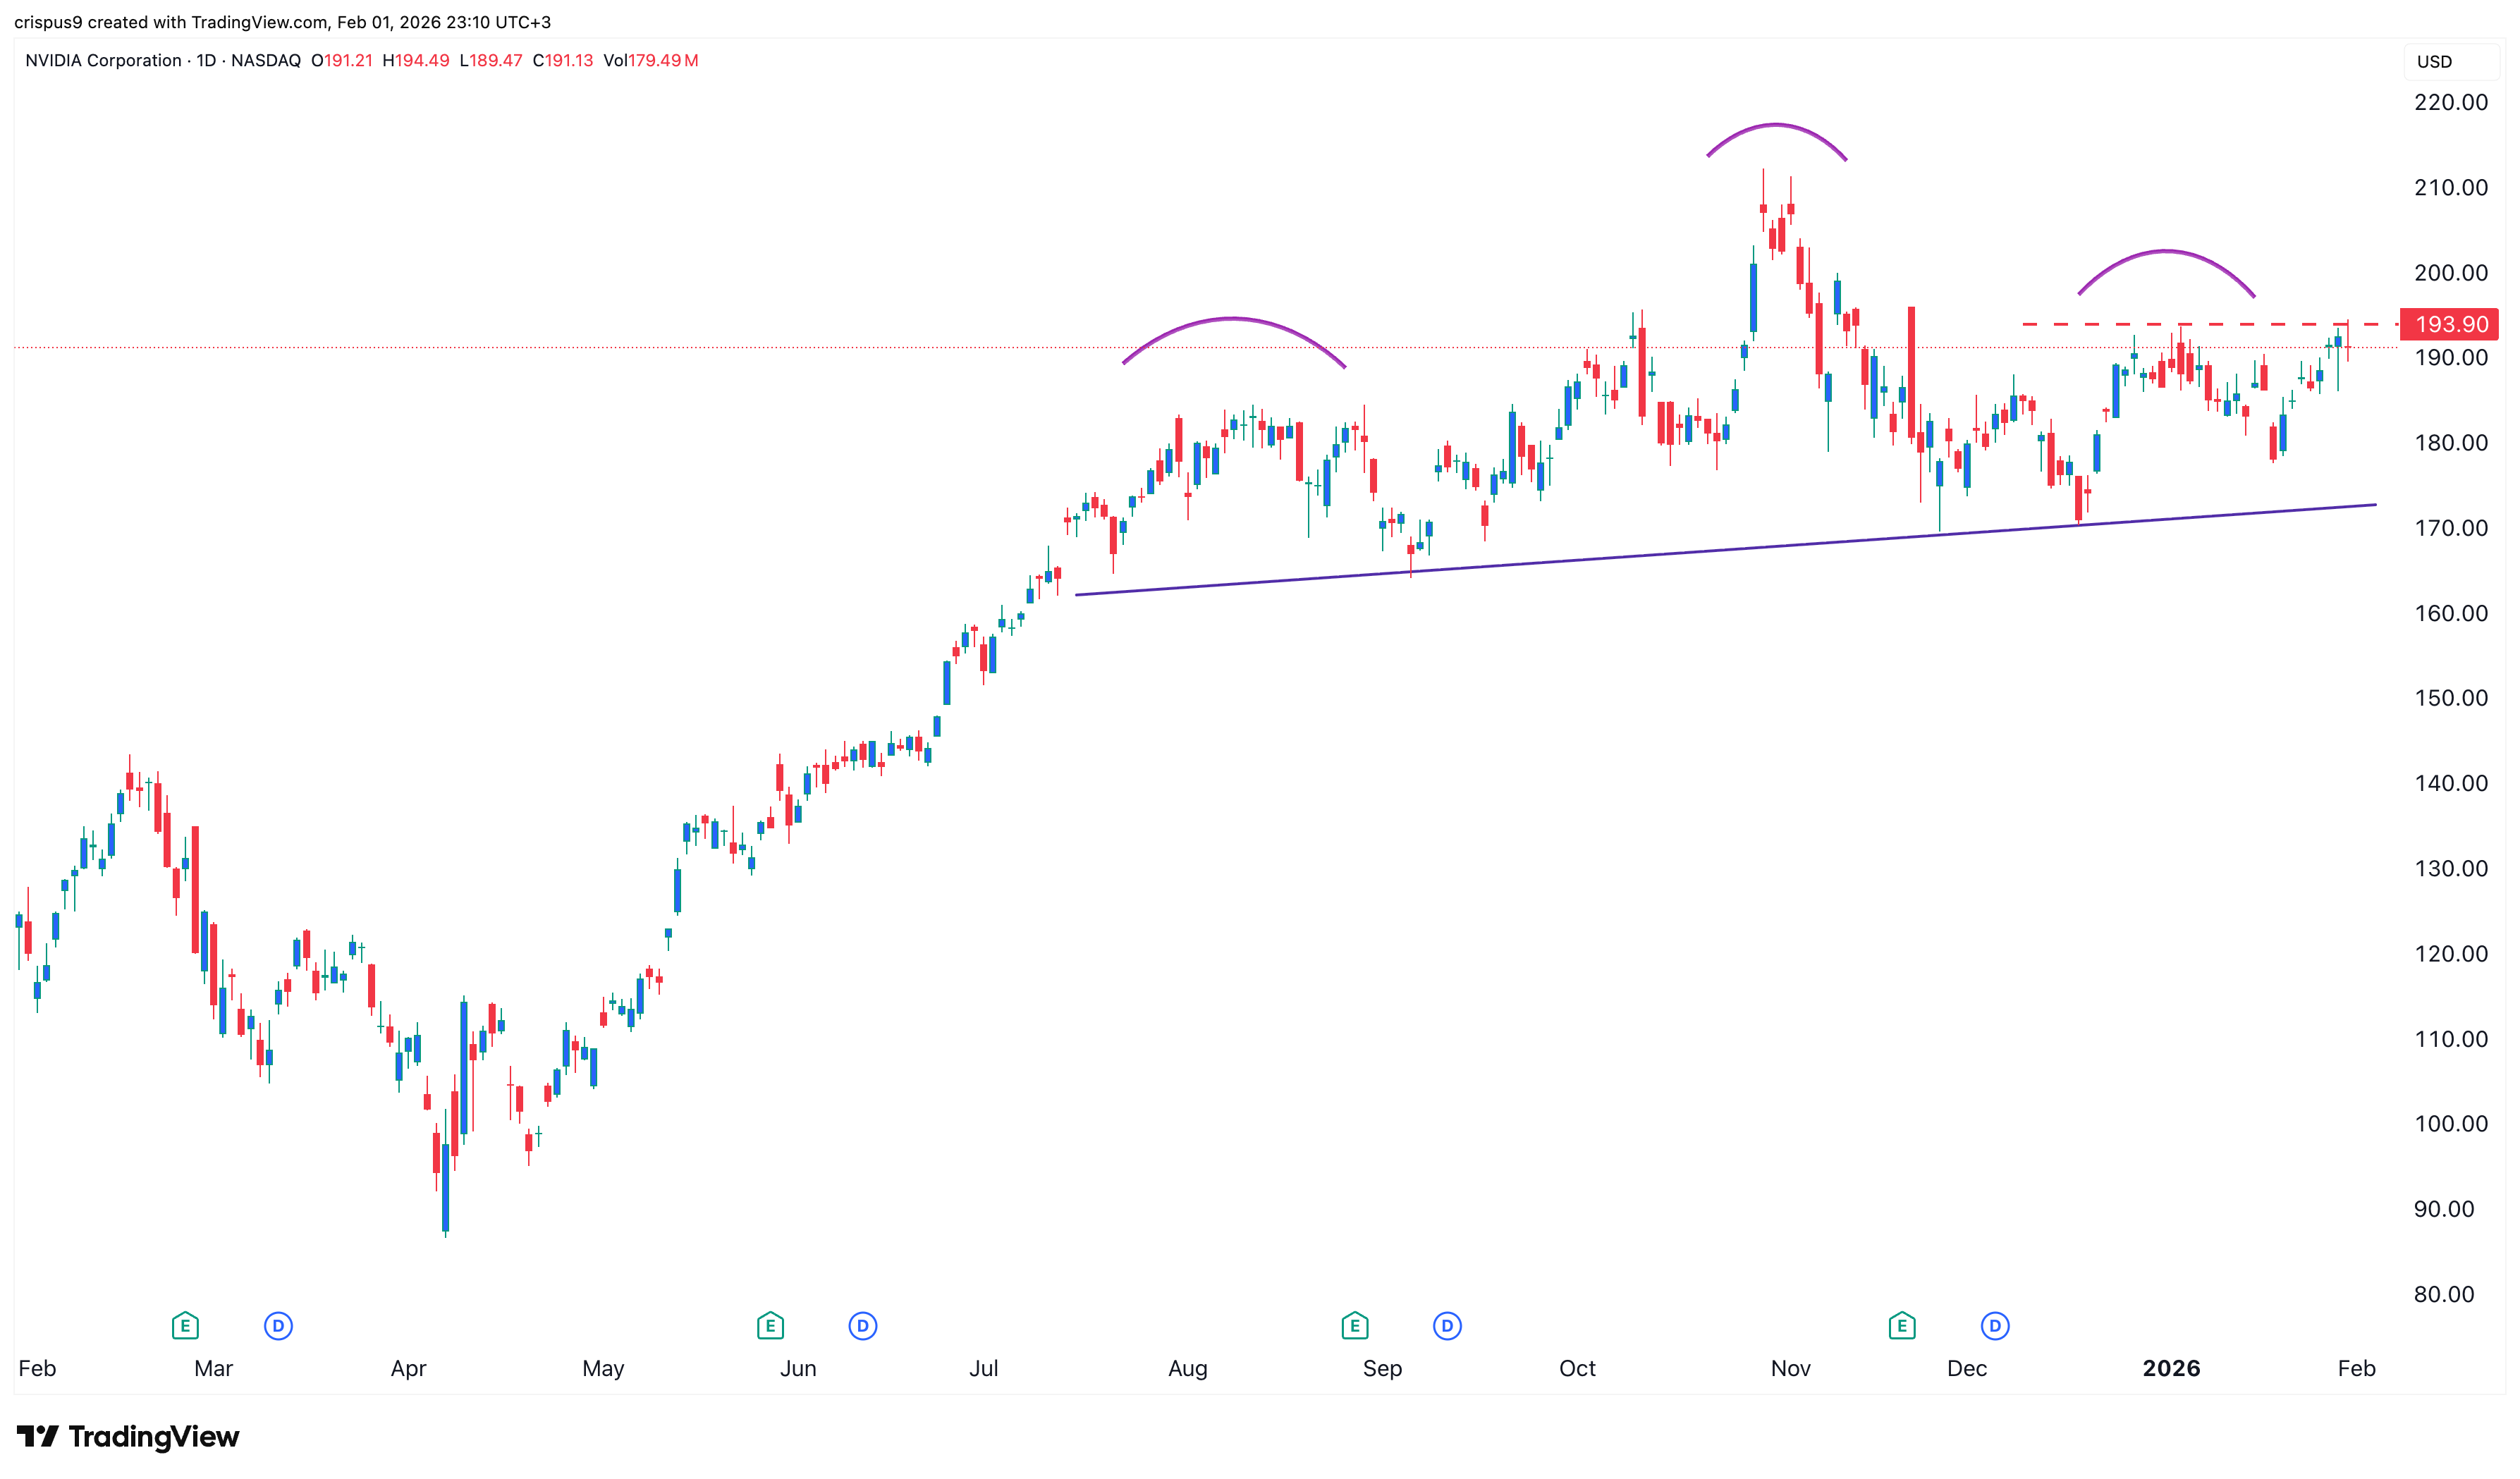Click the NVIDIA Corporation symbol title
2520x1479 pixels.
[x=103, y=60]
